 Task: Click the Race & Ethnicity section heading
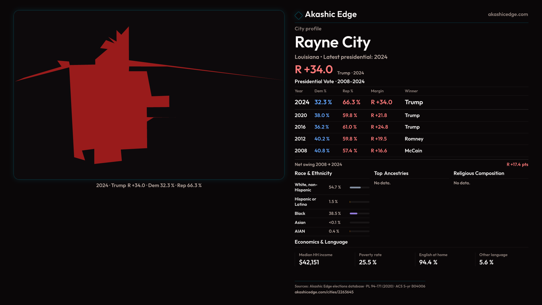point(313,173)
